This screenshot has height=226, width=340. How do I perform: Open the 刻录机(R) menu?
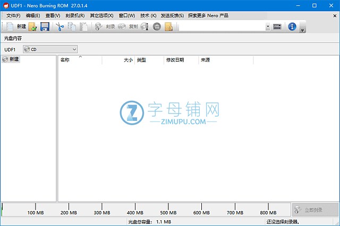tap(74, 15)
